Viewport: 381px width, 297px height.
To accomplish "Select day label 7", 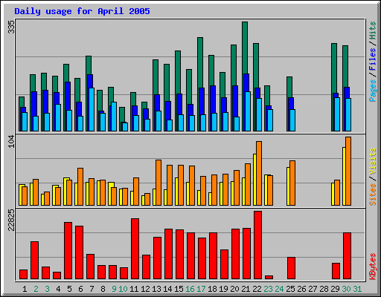I will (x=92, y=289).
